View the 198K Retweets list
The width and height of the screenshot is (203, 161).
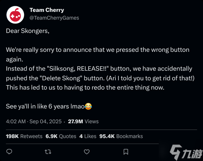(24, 136)
